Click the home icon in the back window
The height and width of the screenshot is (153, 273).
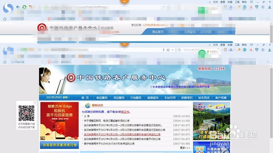pyautogui.click(x=5, y=19)
